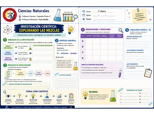
Task: Click the blue number 5 circle badge
Action: pos(127,30)
